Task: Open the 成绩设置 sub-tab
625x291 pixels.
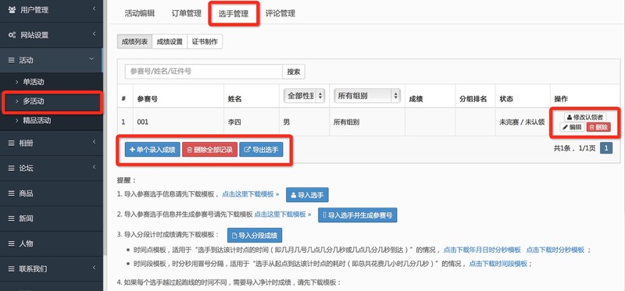Action: pyautogui.click(x=170, y=42)
